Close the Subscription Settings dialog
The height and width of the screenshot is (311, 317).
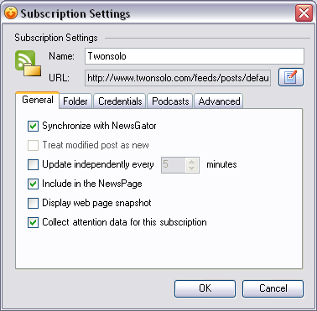coord(304,13)
